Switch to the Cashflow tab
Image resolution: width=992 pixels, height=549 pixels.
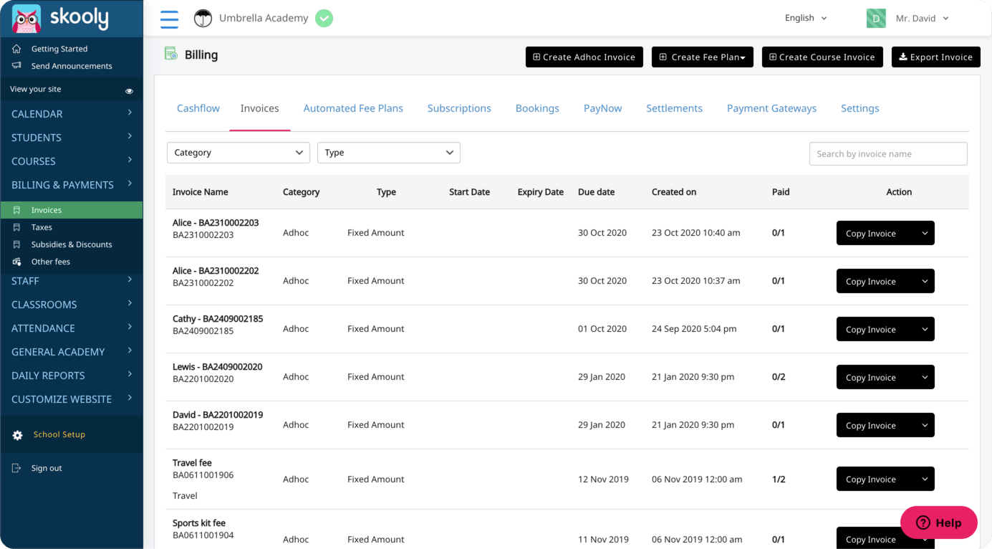pos(198,108)
